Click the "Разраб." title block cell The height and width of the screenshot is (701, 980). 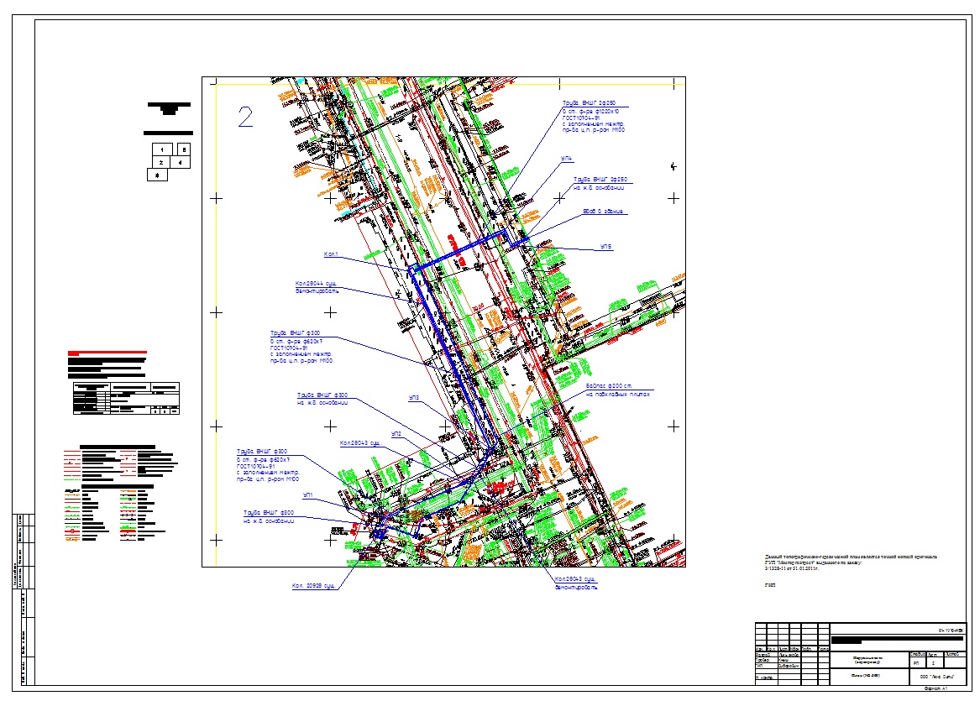click(x=766, y=654)
